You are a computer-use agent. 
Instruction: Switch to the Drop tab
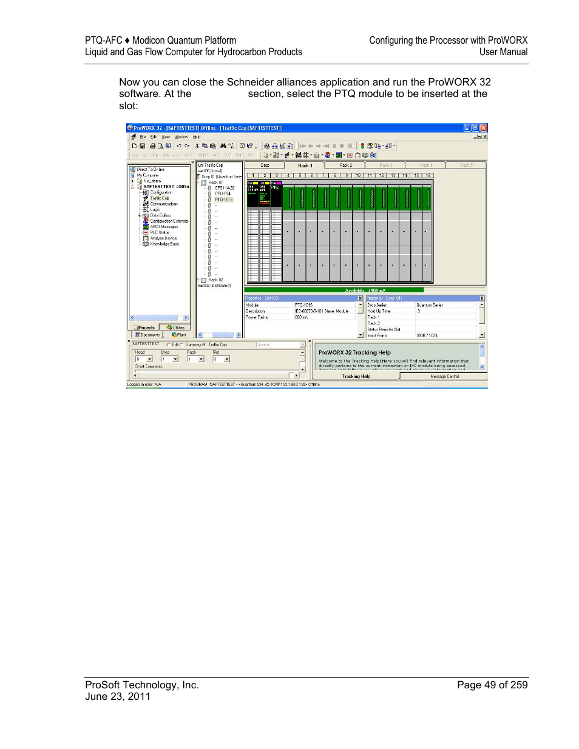pos(265,165)
